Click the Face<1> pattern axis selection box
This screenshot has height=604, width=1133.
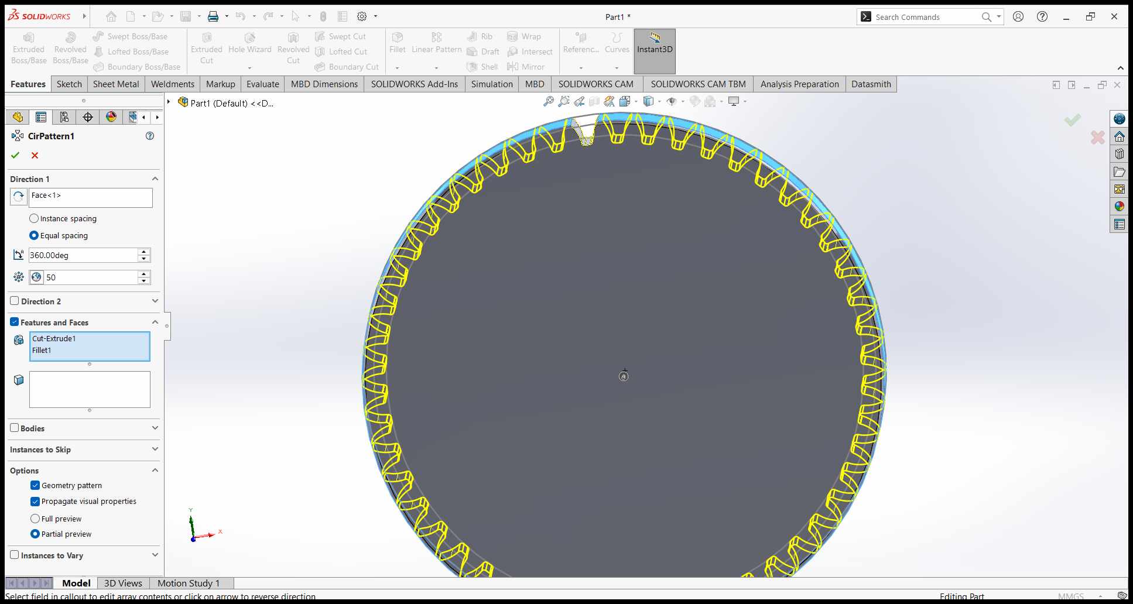coord(91,198)
